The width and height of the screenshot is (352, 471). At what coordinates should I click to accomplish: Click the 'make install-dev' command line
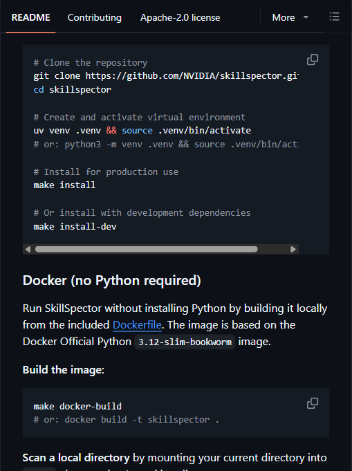pyautogui.click(x=75, y=226)
